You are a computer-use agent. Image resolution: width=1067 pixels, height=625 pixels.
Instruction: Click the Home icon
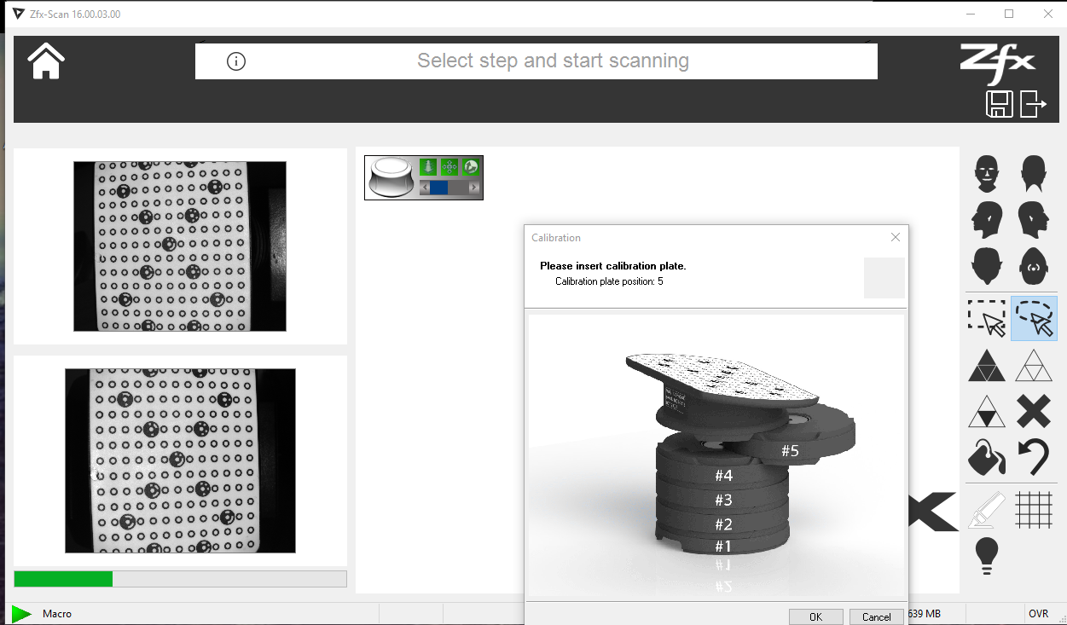[46, 61]
